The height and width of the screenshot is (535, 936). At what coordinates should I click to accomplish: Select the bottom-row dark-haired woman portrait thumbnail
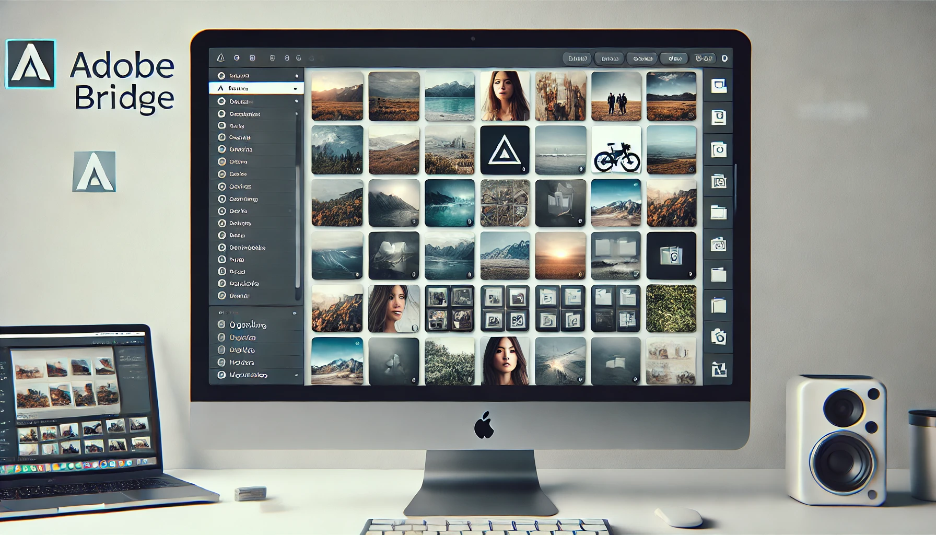pyautogui.click(x=505, y=361)
